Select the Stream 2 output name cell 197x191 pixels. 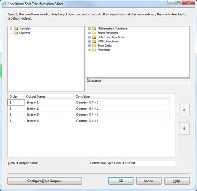pyautogui.click(x=49, y=109)
